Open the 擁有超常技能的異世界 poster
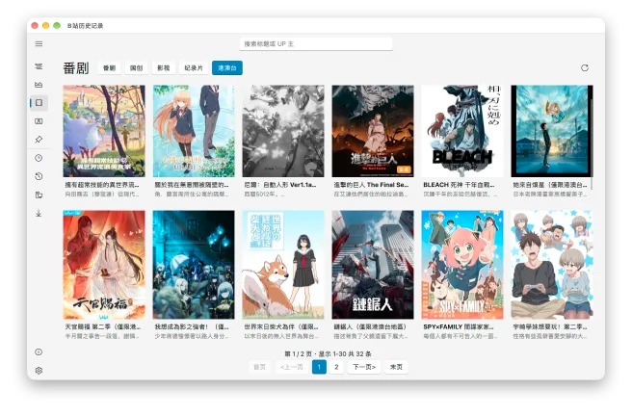Screen dimensions: 632x416 [x=104, y=131]
